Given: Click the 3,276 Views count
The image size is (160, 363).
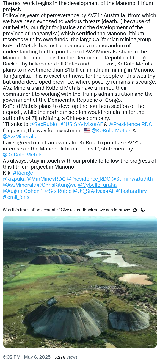Looking at the screenshot, I should 66,357.
